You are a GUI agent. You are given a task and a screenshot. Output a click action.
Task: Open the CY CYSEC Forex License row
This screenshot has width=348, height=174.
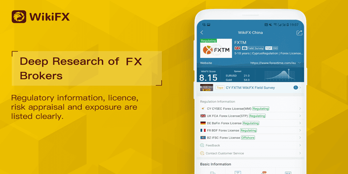[x=251, y=109]
